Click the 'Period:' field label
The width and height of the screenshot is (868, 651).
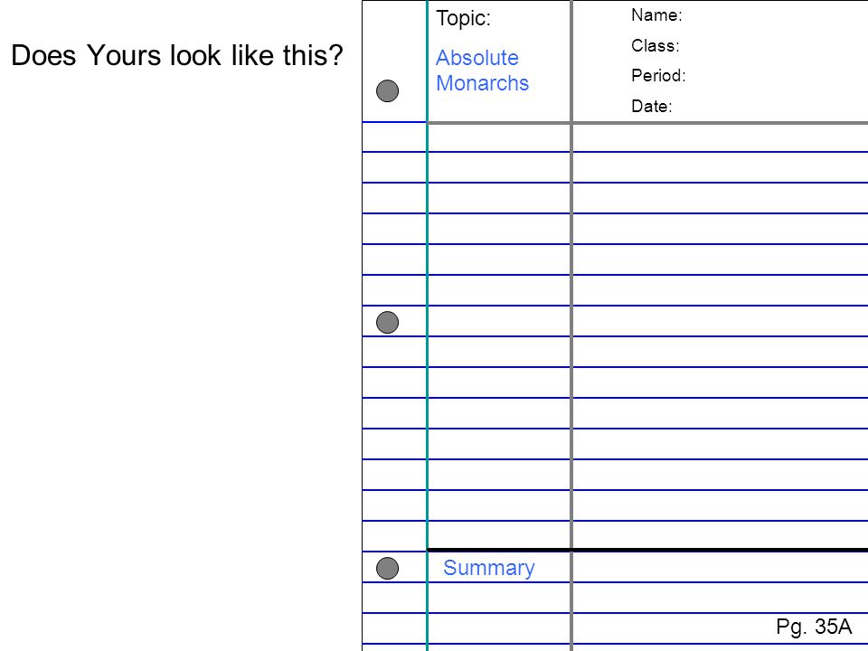coord(658,75)
